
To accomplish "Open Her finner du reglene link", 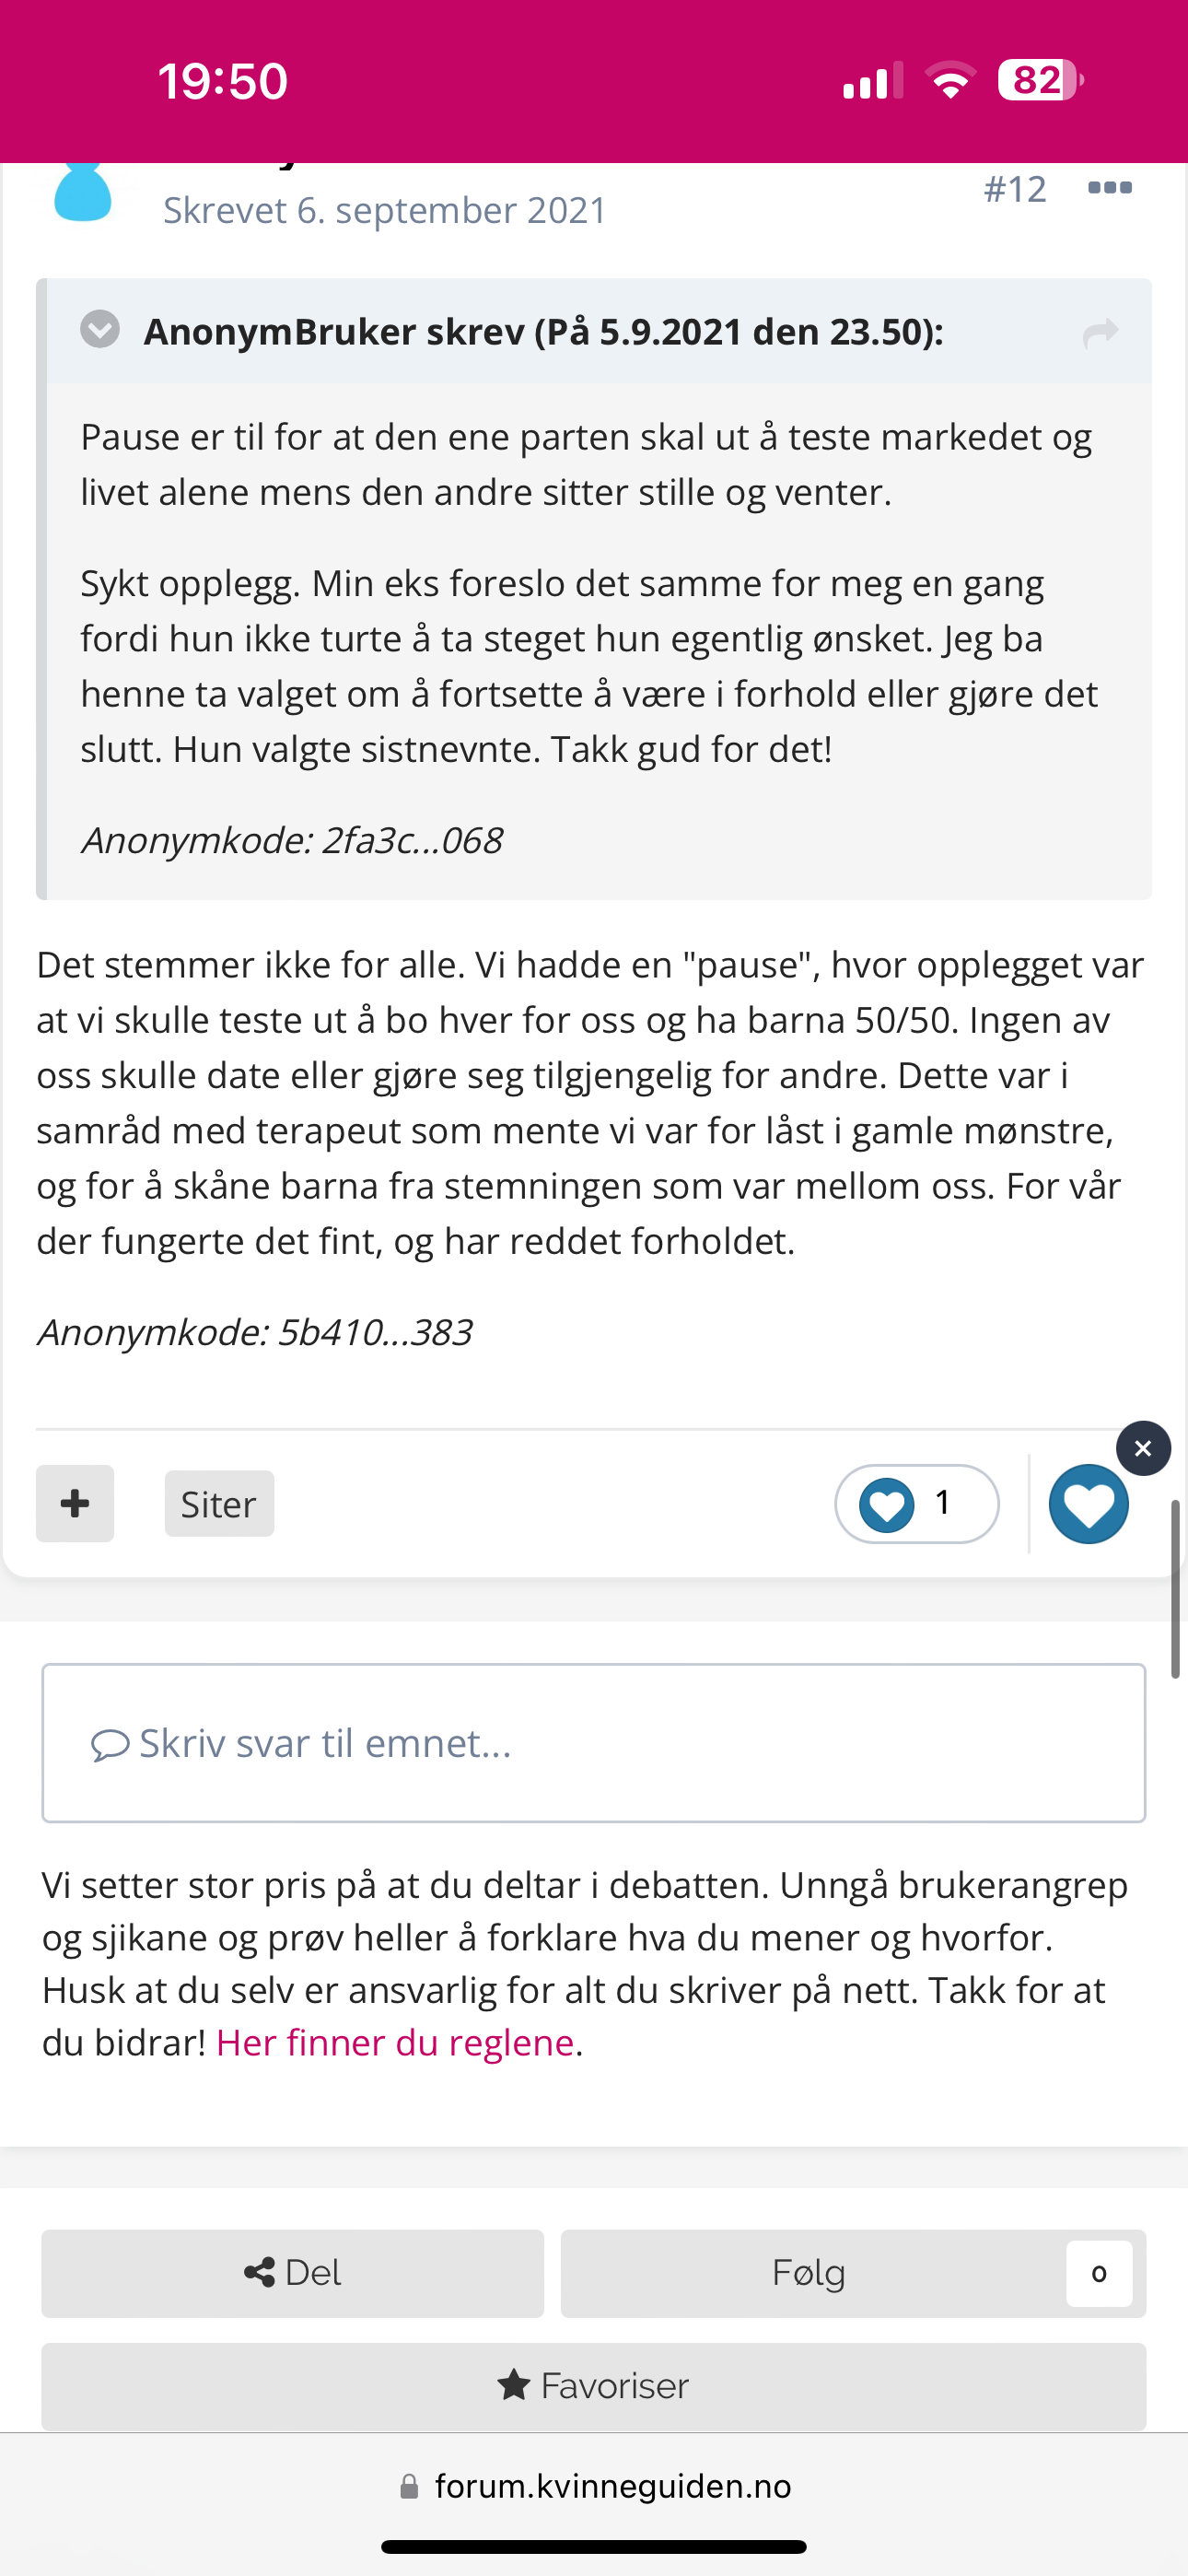I will pos(395,2042).
